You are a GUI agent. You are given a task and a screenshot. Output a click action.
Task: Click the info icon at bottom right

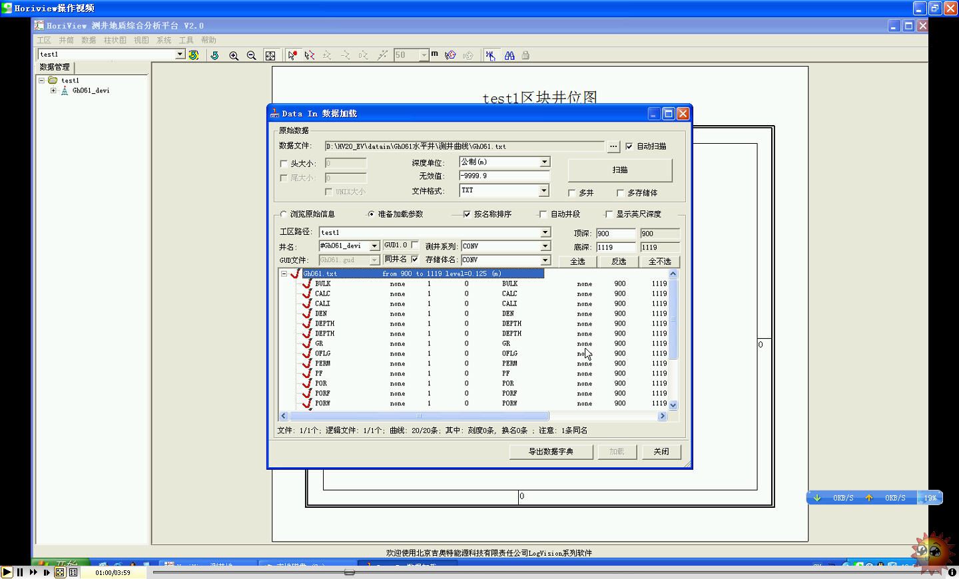tap(952, 572)
